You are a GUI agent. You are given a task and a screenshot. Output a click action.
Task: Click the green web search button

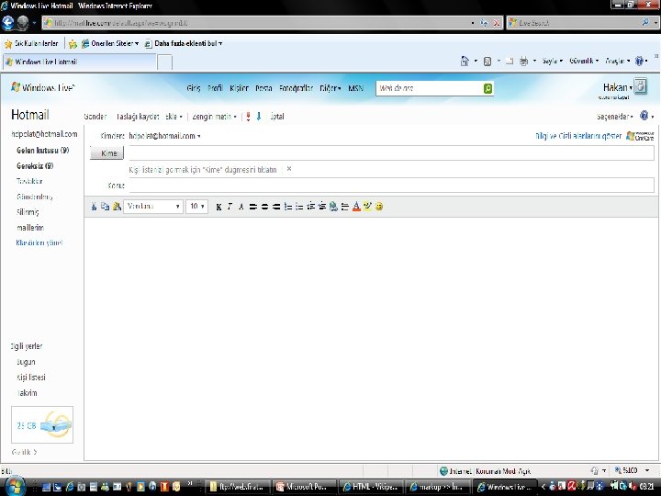[487, 88]
